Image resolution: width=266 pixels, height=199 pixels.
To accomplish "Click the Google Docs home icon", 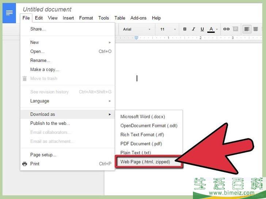I will click(x=9, y=13).
